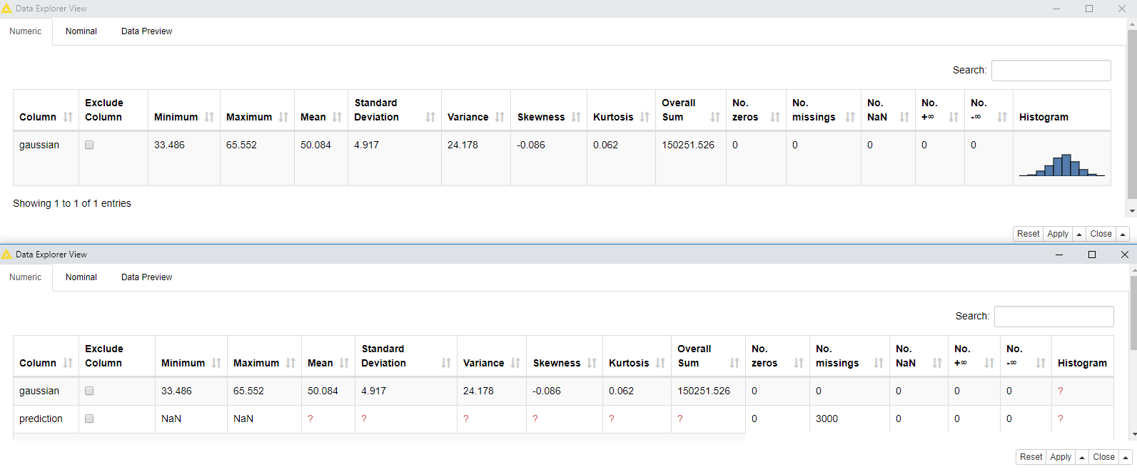Screen dimensions: 1137x472
Task: Open Data Preview tab in bottom window
Action: (146, 277)
